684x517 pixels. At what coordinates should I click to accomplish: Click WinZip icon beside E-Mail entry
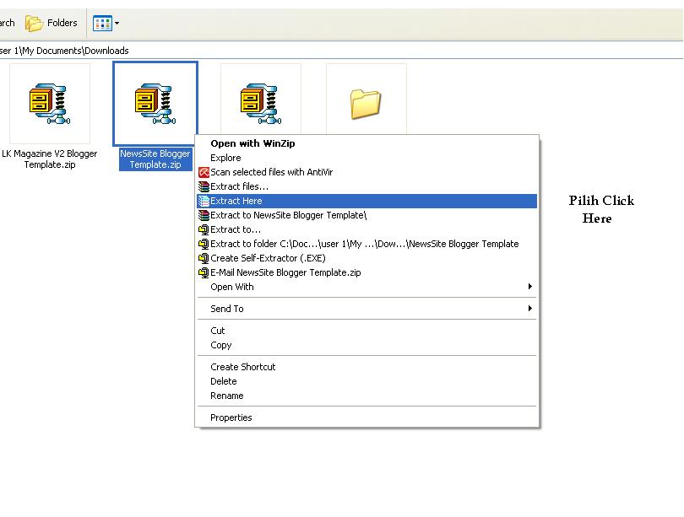click(x=204, y=272)
